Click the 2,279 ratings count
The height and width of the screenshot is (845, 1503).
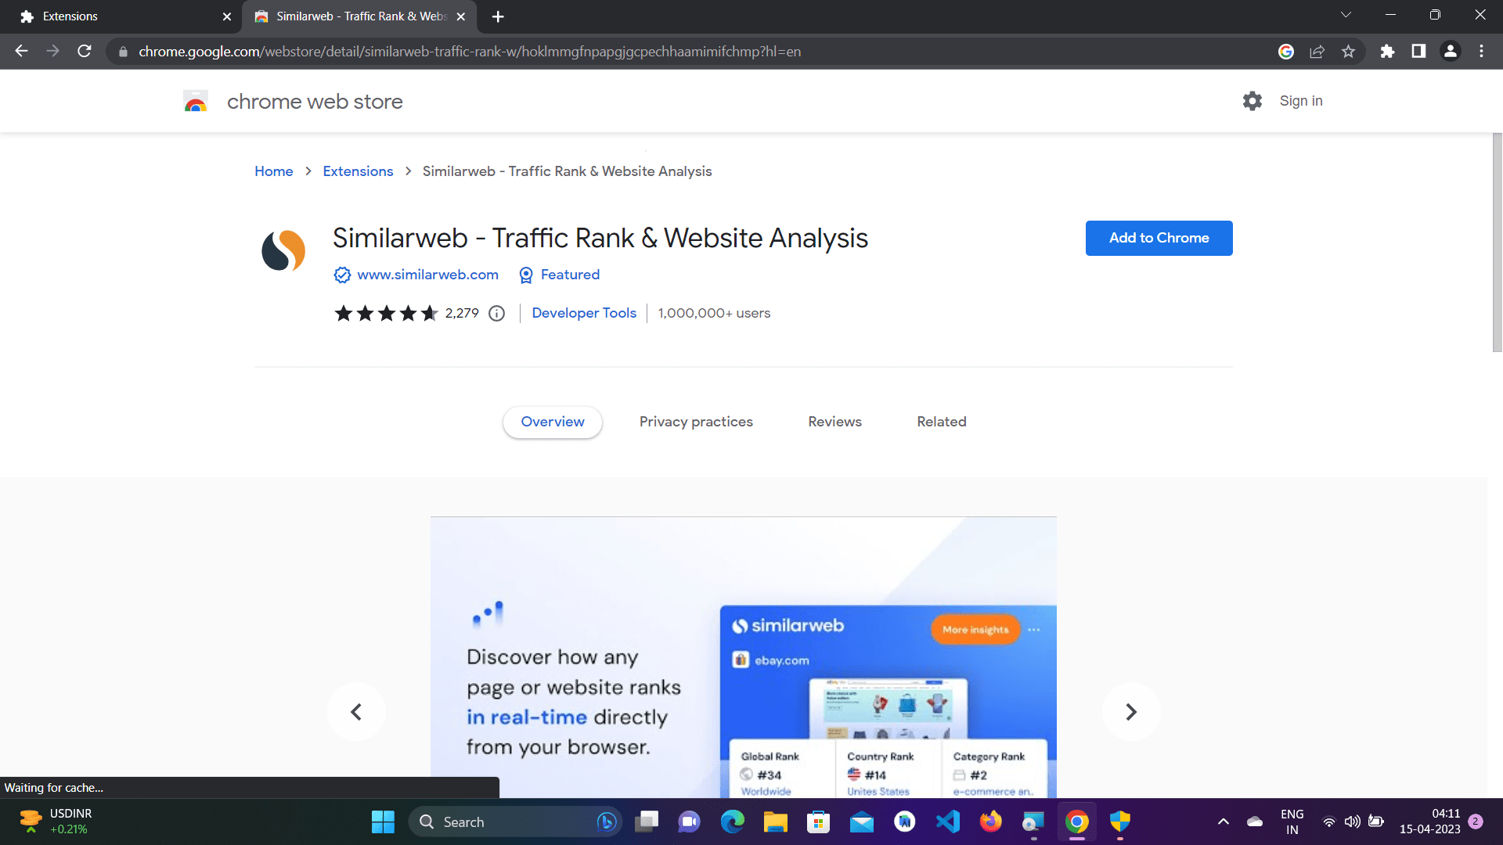point(462,313)
